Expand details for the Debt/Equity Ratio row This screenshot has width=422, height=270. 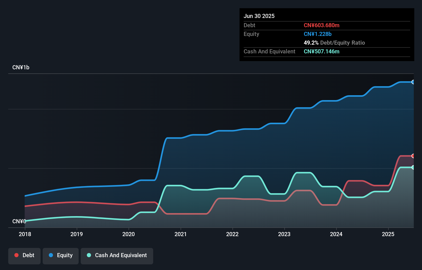point(334,43)
